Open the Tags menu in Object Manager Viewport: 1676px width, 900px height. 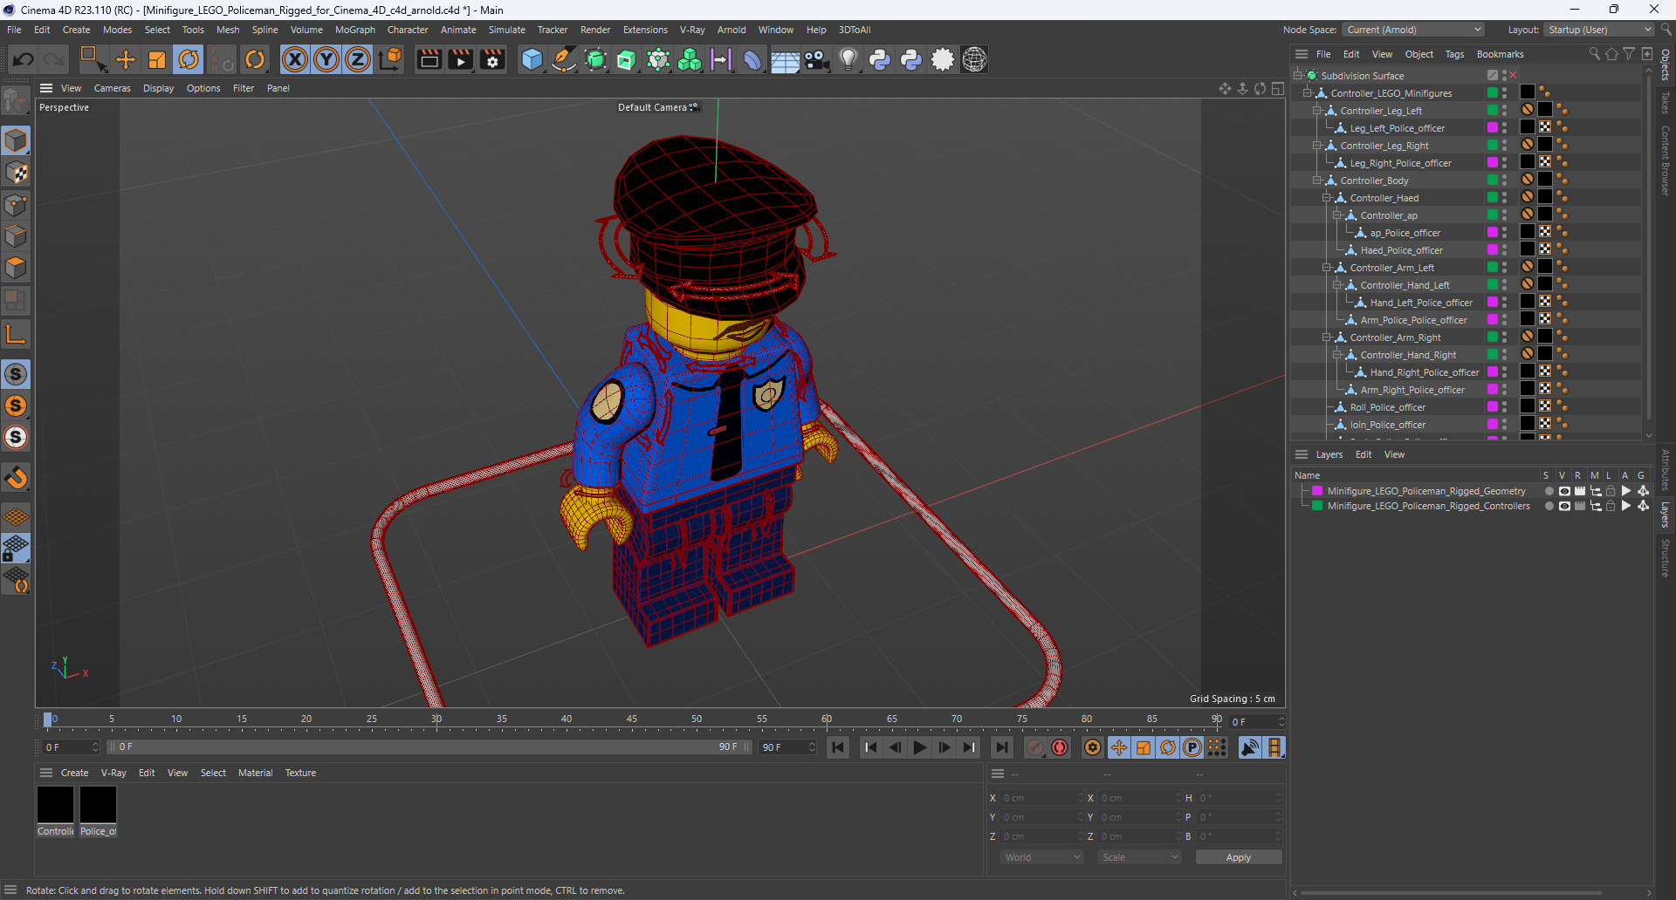click(1454, 54)
